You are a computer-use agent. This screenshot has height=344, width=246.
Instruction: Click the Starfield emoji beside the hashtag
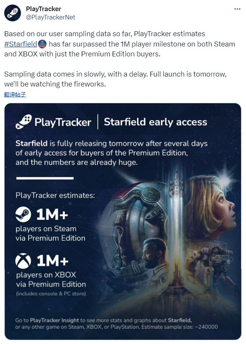click(43, 44)
